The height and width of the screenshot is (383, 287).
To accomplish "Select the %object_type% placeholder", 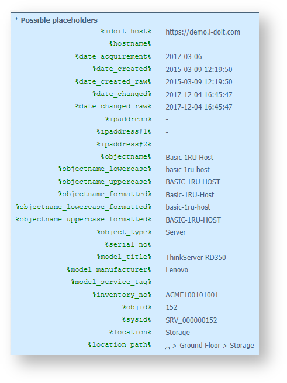I will [x=124, y=232].
